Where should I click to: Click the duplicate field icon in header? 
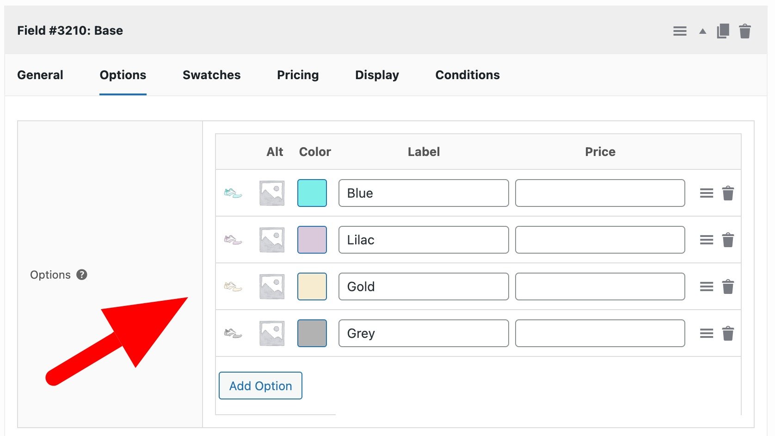(723, 31)
